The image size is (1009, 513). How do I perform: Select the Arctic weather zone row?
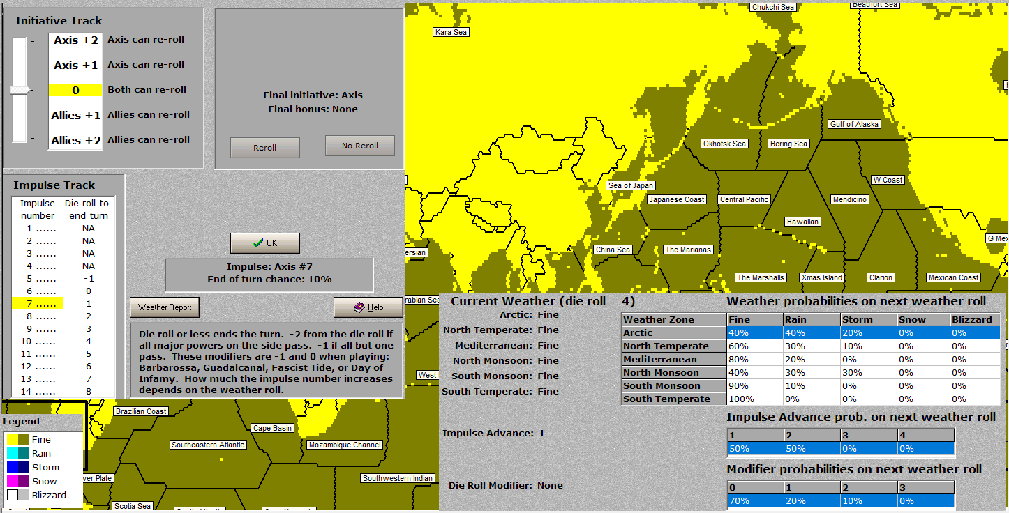click(811, 332)
